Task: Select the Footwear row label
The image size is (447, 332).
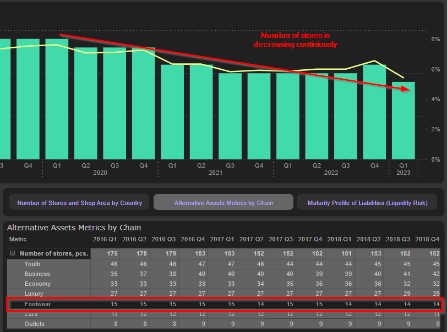Action: [x=37, y=304]
